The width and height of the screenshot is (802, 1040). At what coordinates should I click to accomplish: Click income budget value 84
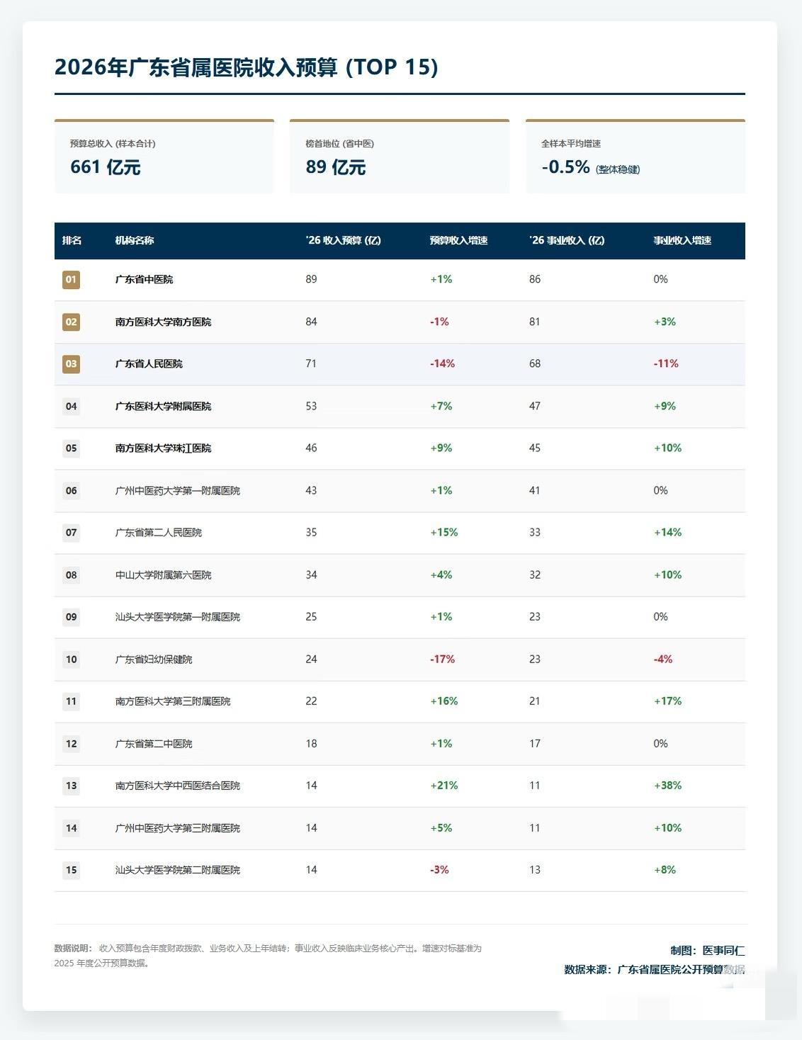point(311,322)
